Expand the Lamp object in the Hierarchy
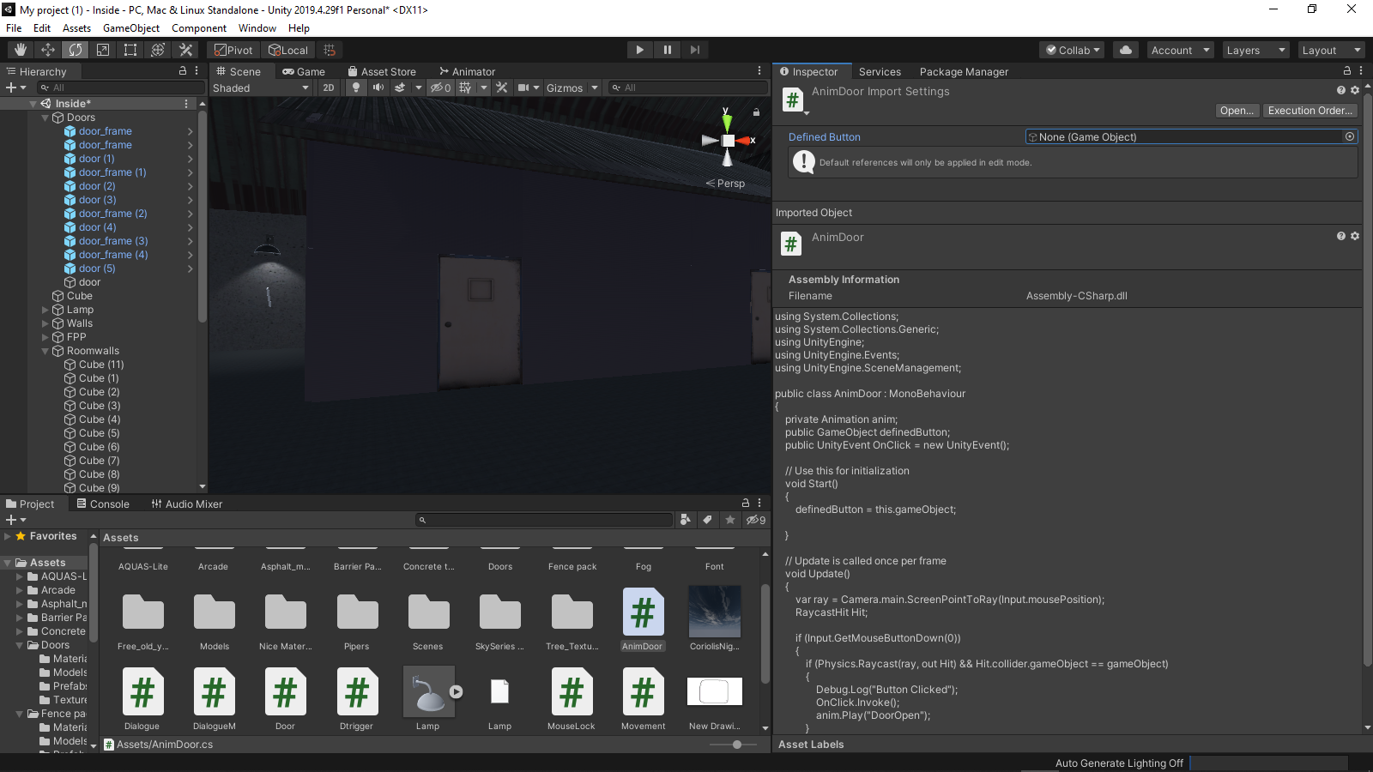 45,310
